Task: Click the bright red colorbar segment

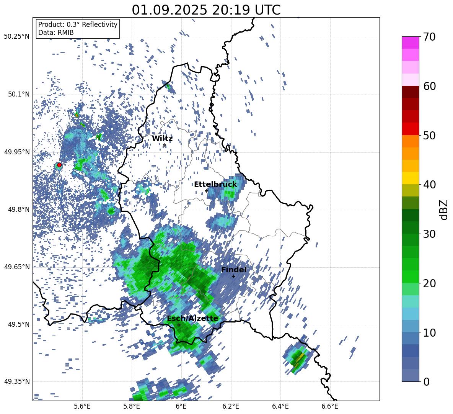Action: coord(410,129)
